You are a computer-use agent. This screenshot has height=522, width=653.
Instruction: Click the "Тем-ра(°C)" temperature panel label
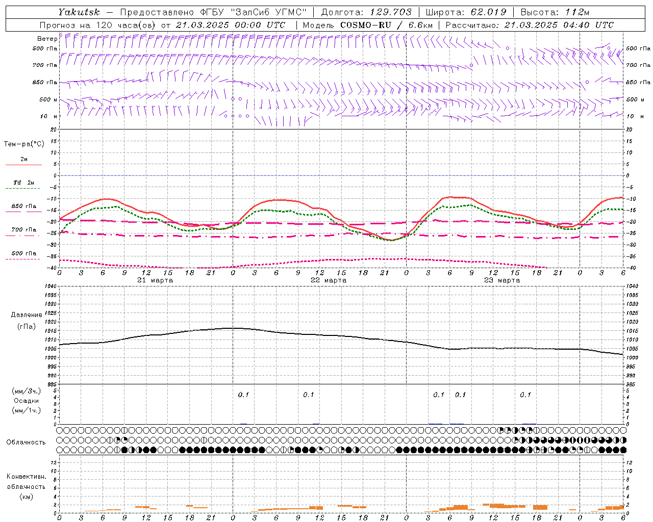[24, 144]
